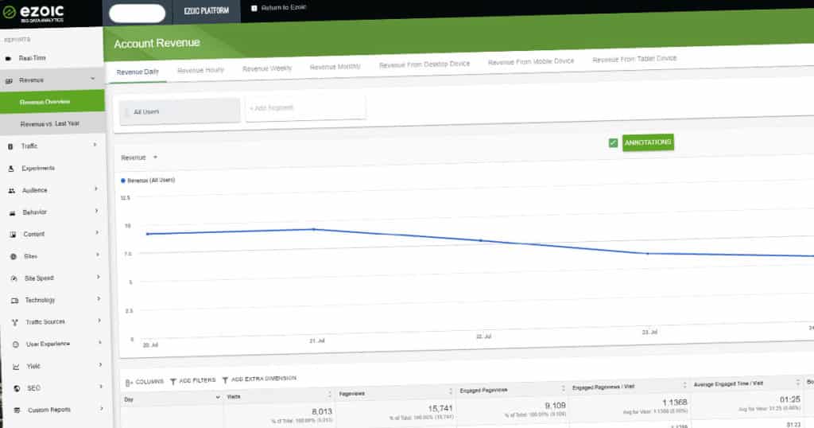Click the Columns add icon
814x428 pixels.
(129, 383)
